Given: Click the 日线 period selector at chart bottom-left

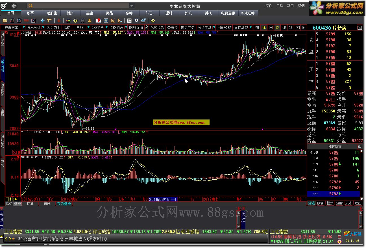Looking at the screenshot, I should coord(12,199).
